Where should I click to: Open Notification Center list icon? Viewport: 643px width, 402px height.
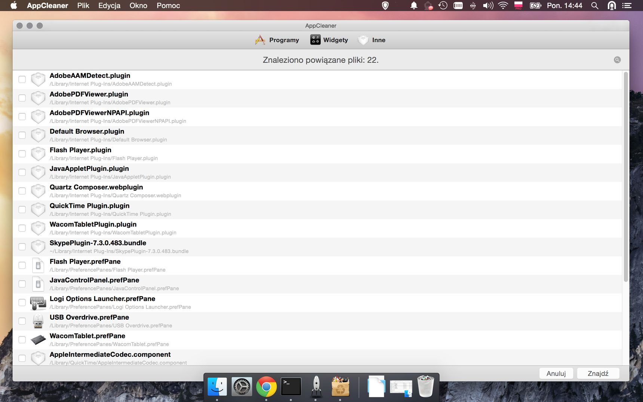[627, 6]
